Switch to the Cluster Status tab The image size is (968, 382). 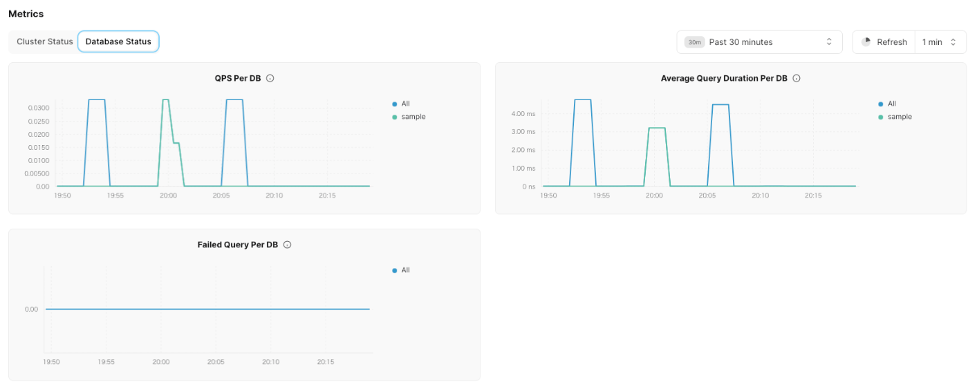(x=45, y=41)
